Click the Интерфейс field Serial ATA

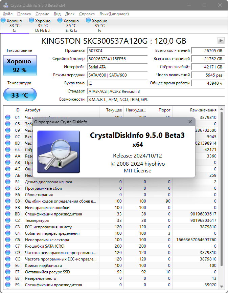[x=117, y=67]
